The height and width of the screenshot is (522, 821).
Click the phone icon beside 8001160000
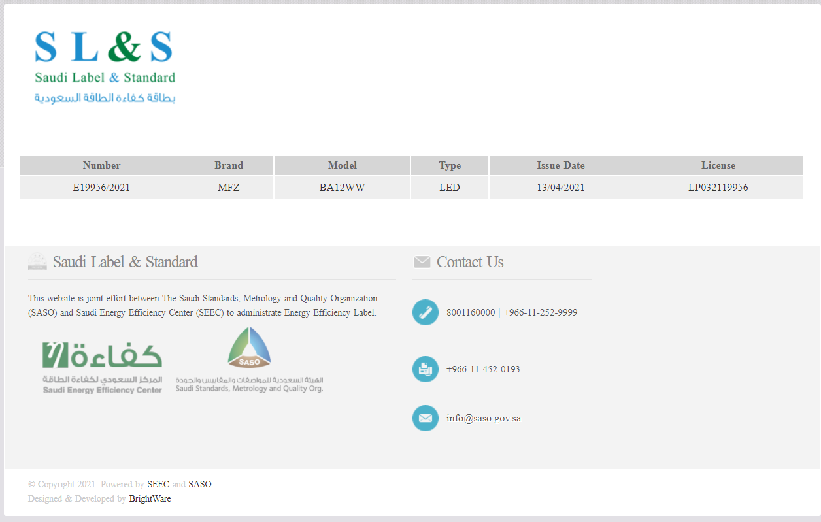click(x=426, y=312)
